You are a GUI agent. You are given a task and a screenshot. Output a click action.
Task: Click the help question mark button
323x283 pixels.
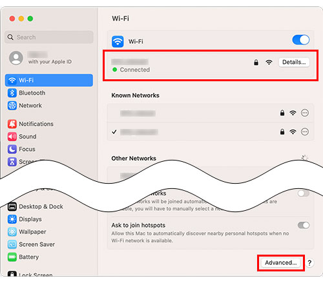coord(309,262)
